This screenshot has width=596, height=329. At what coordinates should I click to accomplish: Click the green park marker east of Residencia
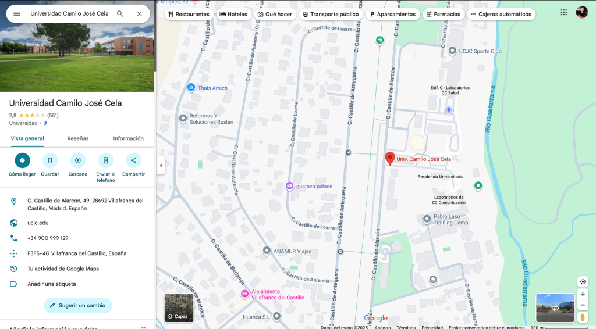pos(478,185)
